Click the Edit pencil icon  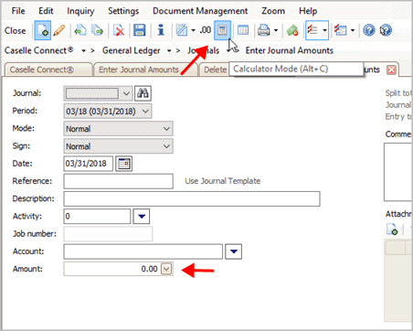point(59,30)
